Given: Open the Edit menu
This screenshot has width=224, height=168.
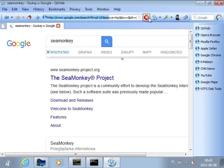Looking at the screenshot, I should pos(15,9).
